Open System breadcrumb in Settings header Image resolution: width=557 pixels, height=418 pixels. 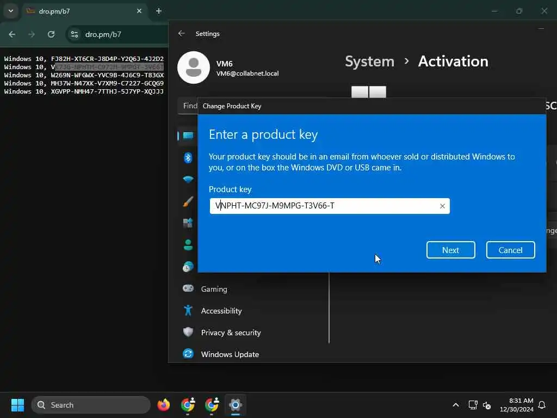pos(369,62)
